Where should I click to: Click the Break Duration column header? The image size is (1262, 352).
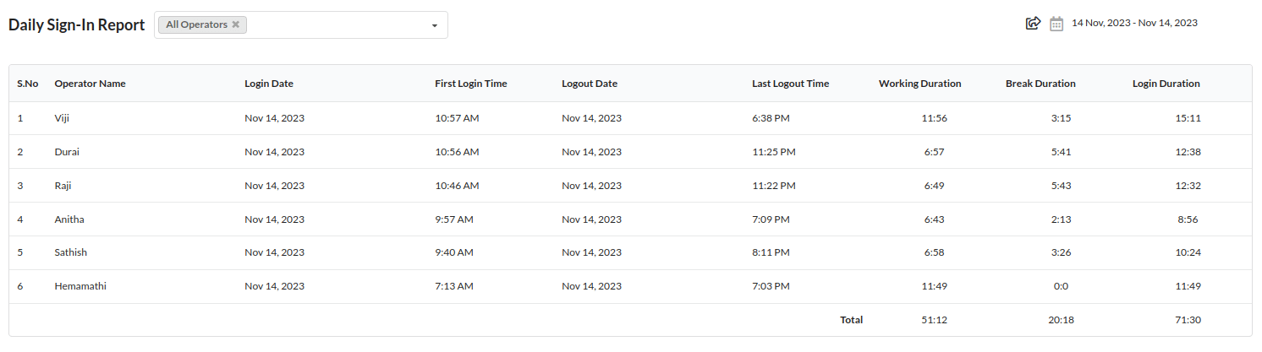point(1040,84)
